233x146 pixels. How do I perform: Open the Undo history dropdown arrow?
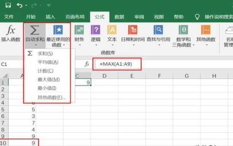[26, 5]
